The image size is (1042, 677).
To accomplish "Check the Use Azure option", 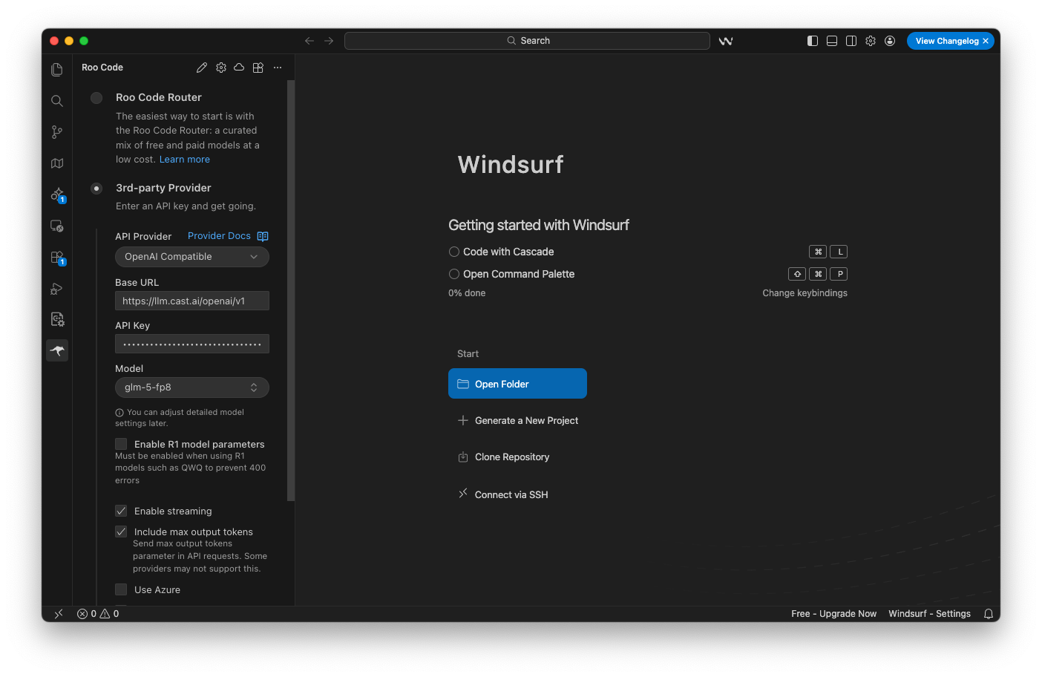I will click(121, 589).
